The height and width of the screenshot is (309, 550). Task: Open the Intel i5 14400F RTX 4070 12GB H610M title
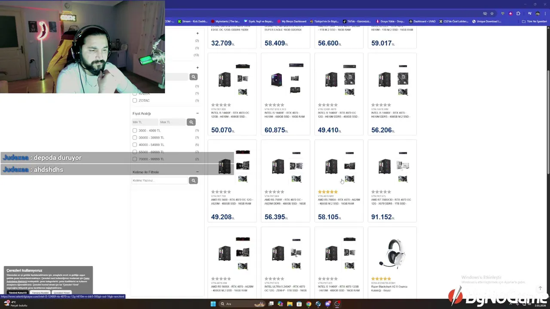339,288
